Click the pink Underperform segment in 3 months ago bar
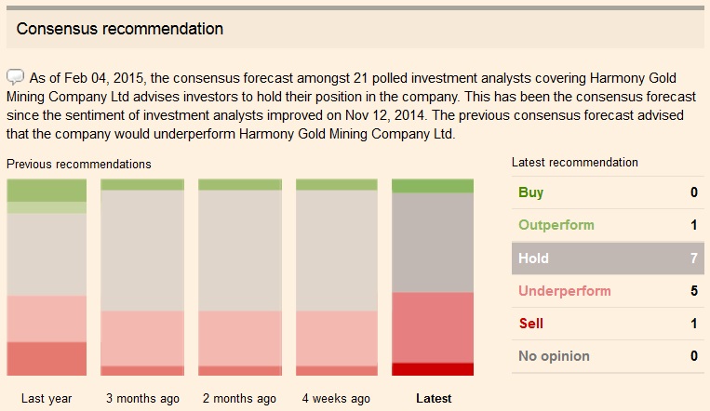 click(x=142, y=338)
